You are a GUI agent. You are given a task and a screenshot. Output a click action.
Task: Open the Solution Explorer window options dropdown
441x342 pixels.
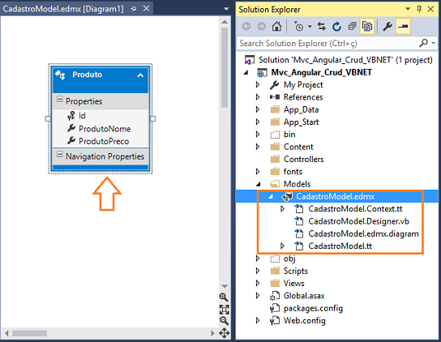408,9
